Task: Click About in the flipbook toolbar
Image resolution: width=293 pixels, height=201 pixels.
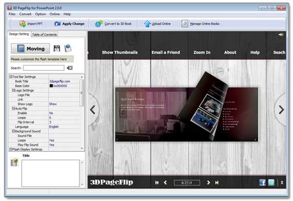Action: click(230, 52)
